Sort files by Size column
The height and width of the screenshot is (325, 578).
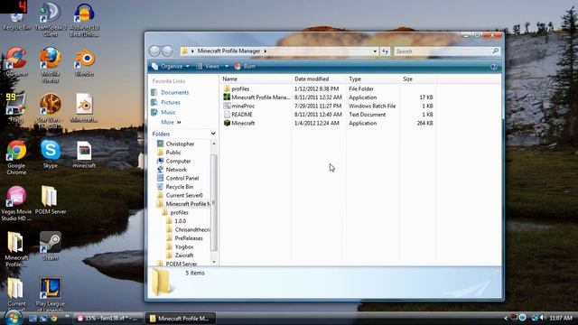tap(418, 79)
